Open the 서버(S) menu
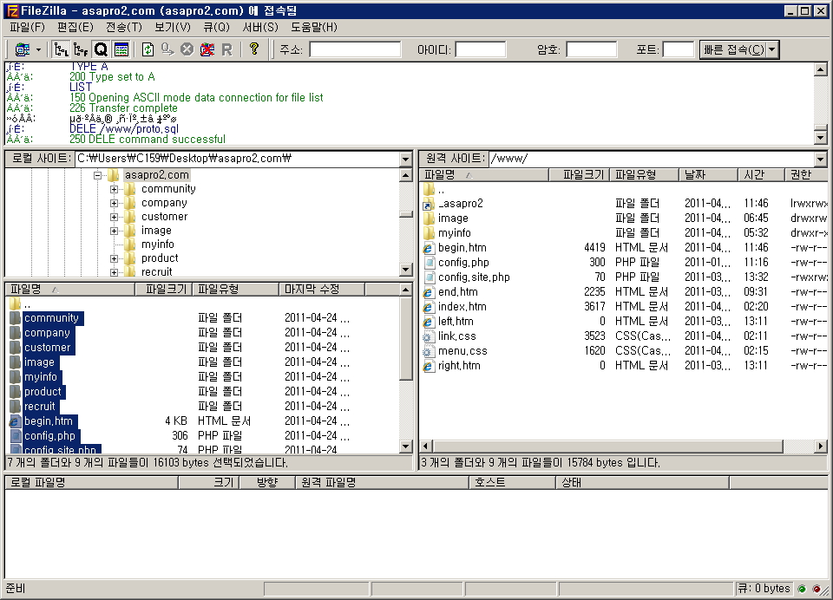The height and width of the screenshot is (600, 833). coord(260,27)
